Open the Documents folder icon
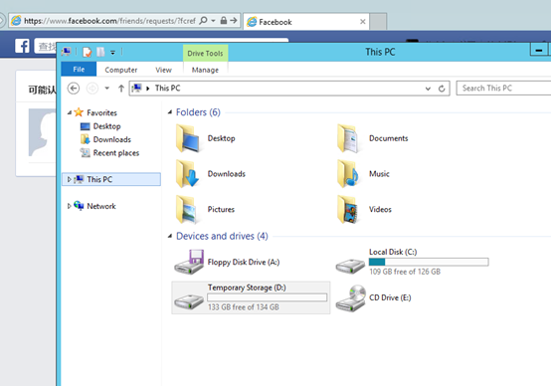 pos(349,138)
